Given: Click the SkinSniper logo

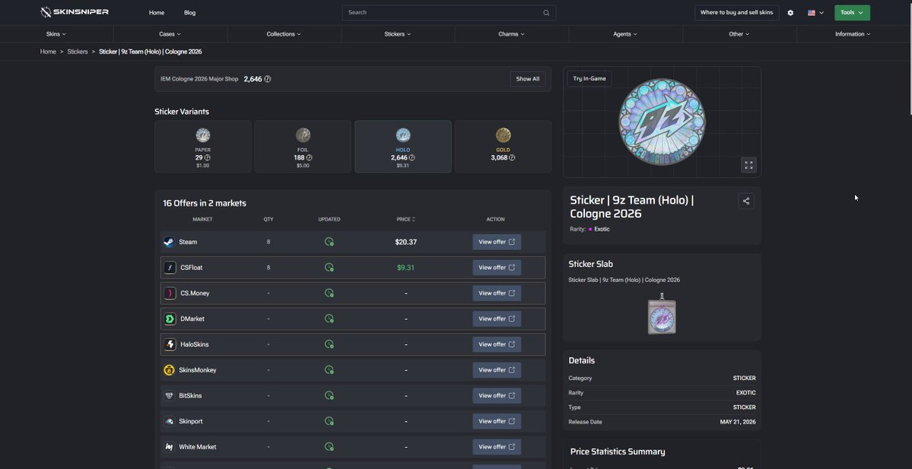Looking at the screenshot, I should point(74,12).
